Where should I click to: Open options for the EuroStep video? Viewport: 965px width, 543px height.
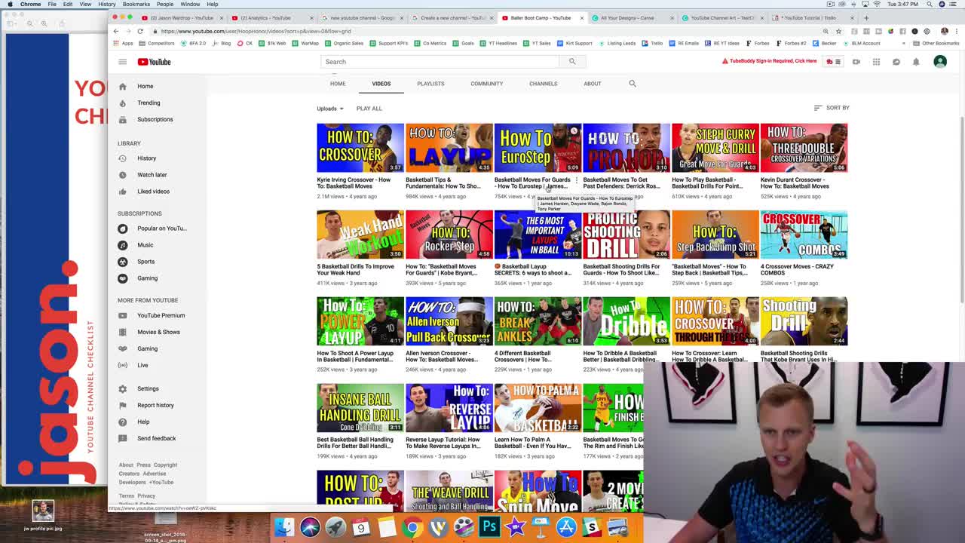577,180
